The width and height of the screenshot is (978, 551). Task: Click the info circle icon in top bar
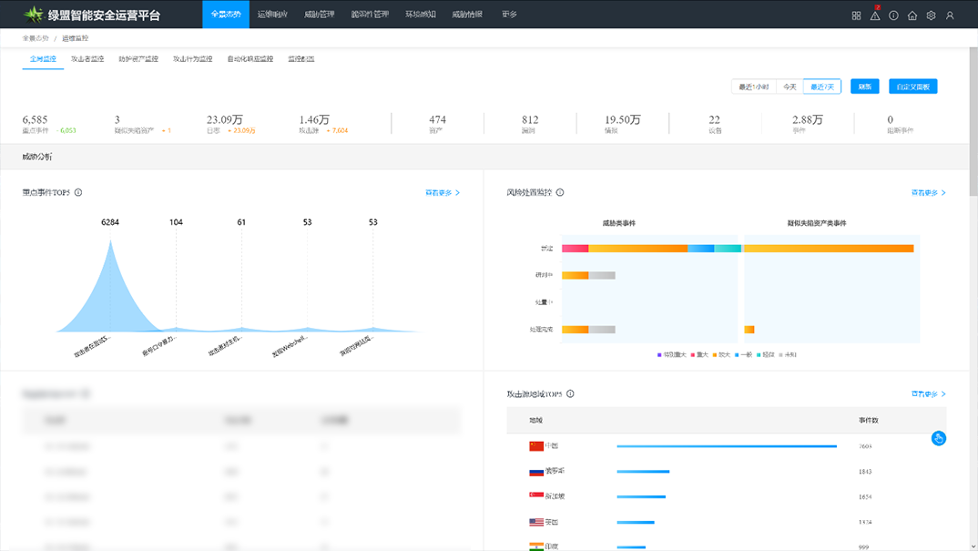[x=893, y=15]
